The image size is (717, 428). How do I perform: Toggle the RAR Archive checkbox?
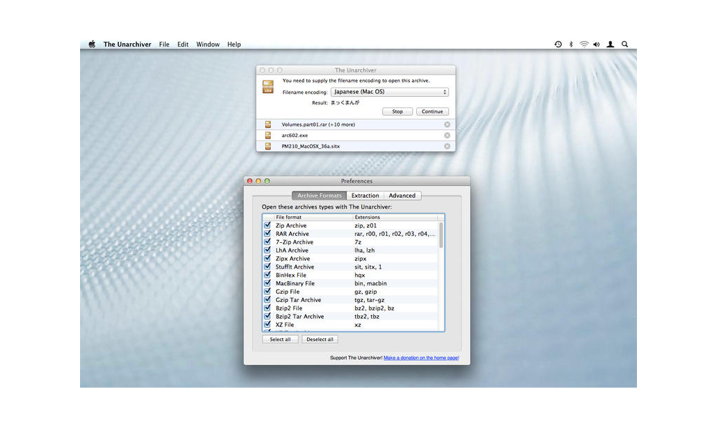click(x=267, y=234)
